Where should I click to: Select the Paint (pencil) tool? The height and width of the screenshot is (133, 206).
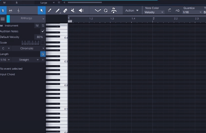50,10
